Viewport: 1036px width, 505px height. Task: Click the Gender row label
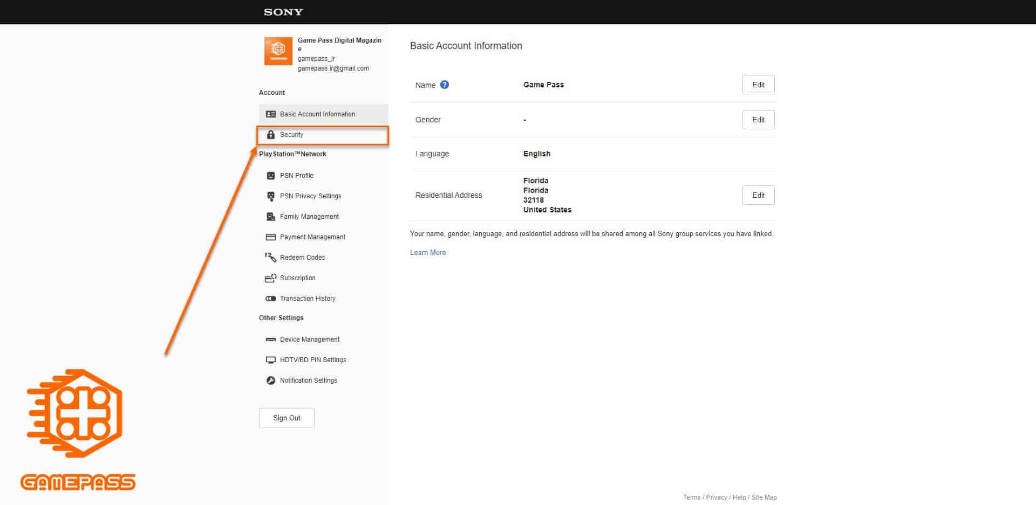pyautogui.click(x=428, y=120)
